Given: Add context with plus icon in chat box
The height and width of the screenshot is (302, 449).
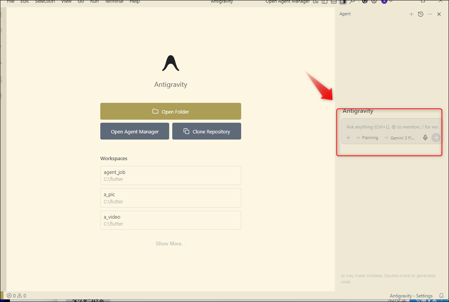Looking at the screenshot, I should point(348,138).
